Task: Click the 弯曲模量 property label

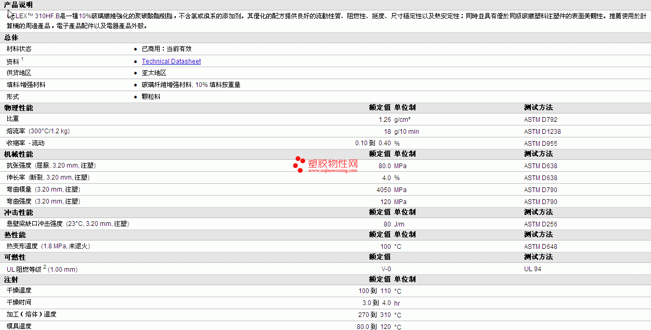Action: point(43,189)
